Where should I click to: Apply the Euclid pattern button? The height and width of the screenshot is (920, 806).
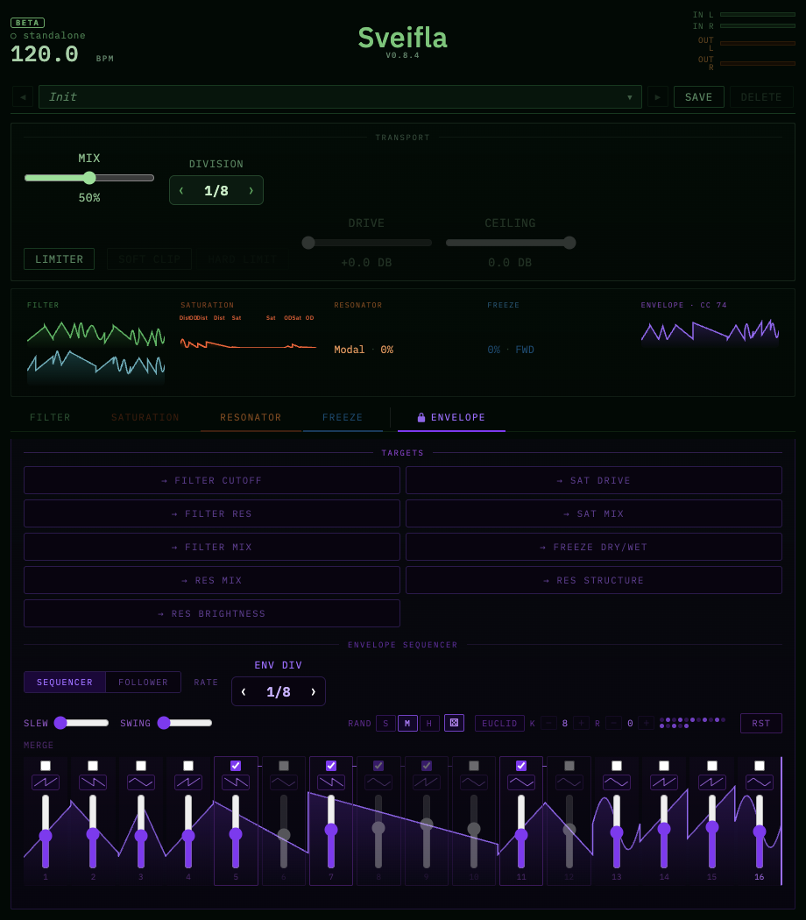coord(499,724)
